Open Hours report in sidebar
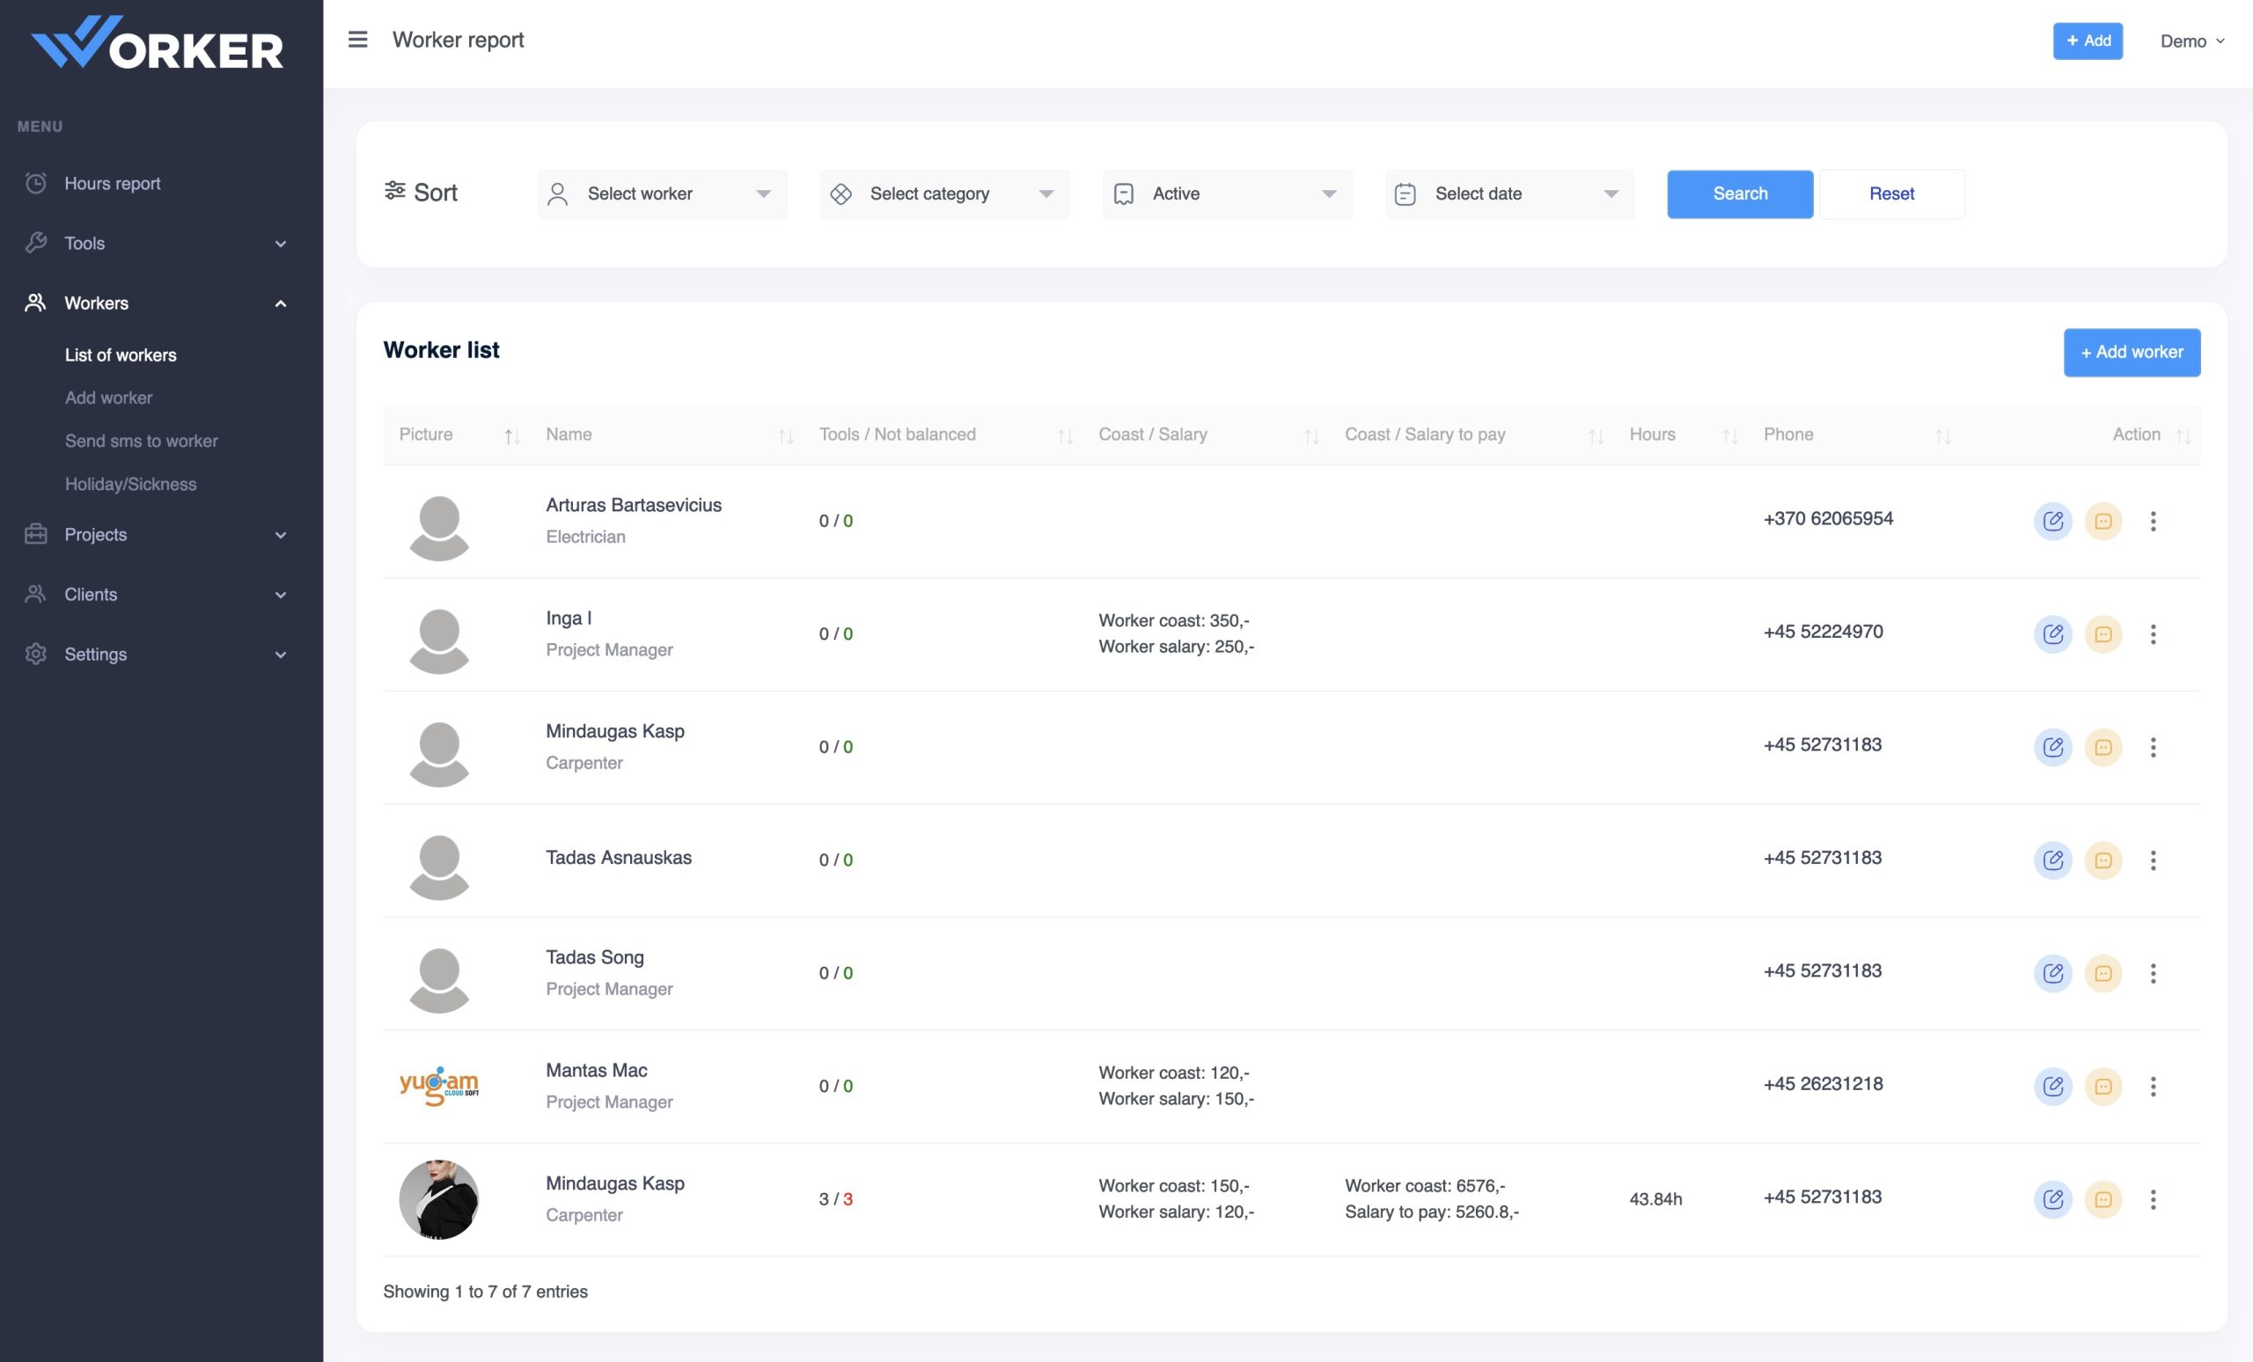This screenshot has height=1362, width=2253. (112, 184)
